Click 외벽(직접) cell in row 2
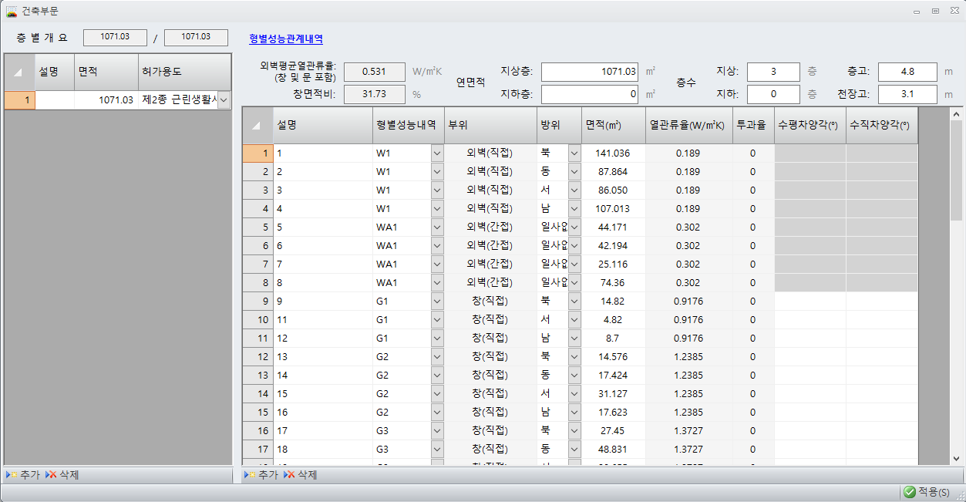The height and width of the screenshot is (502, 966). pyautogui.click(x=490, y=172)
